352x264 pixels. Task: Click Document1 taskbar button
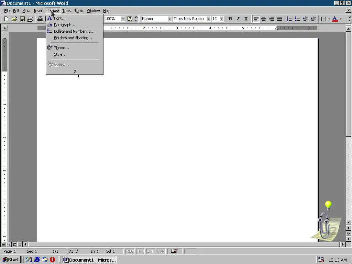89,260
